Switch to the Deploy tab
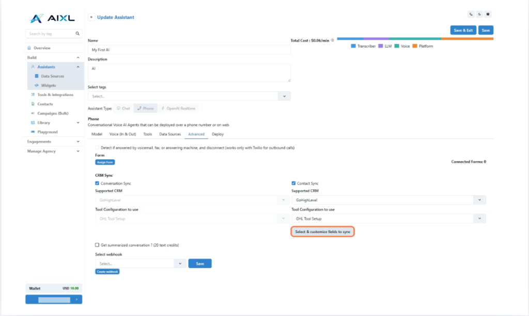Viewport: 529px width, 316px height. click(x=217, y=134)
